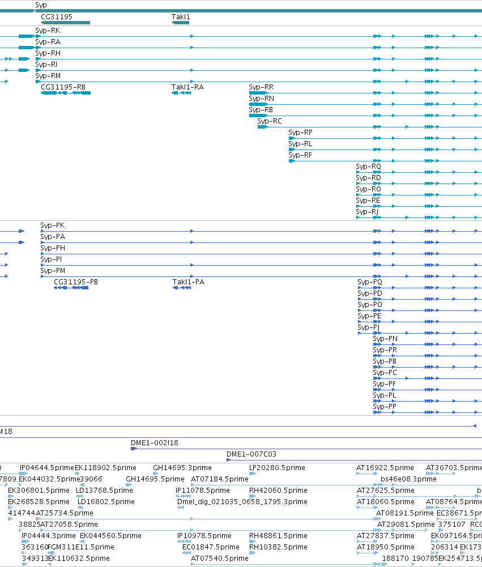Select Syp-PC protein label
This screenshot has height=567, width=482.
385,373
